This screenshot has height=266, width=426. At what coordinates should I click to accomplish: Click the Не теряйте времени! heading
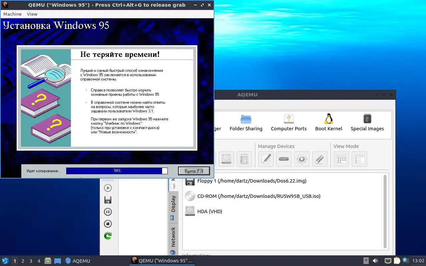coord(120,54)
